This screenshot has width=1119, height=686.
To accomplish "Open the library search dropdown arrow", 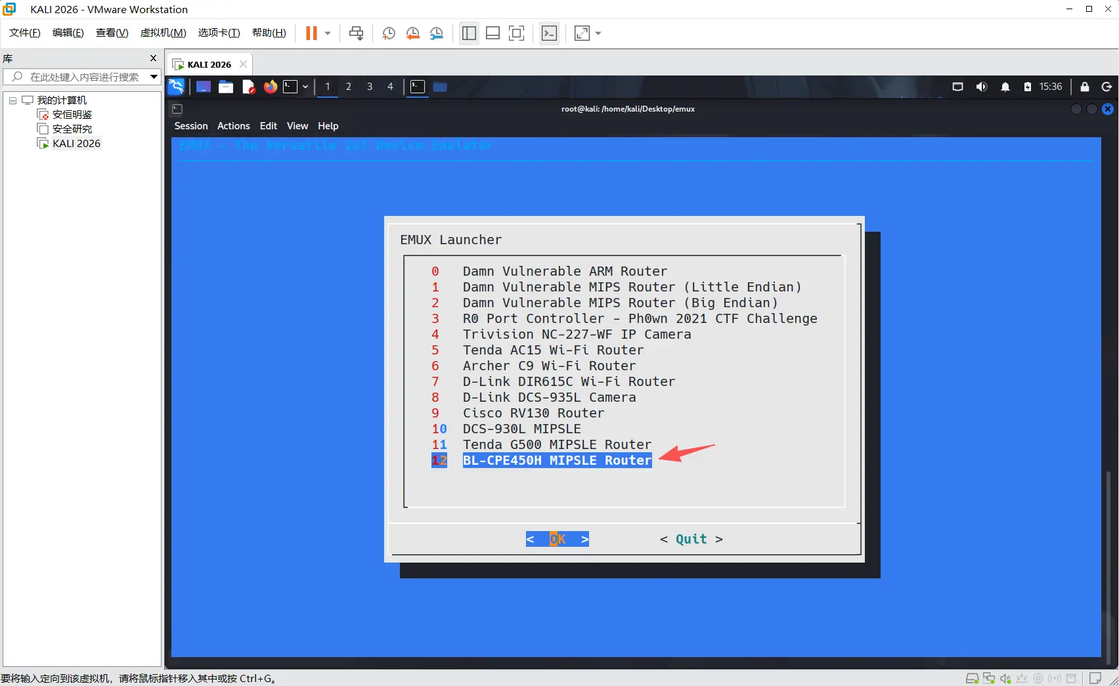I will click(x=154, y=77).
